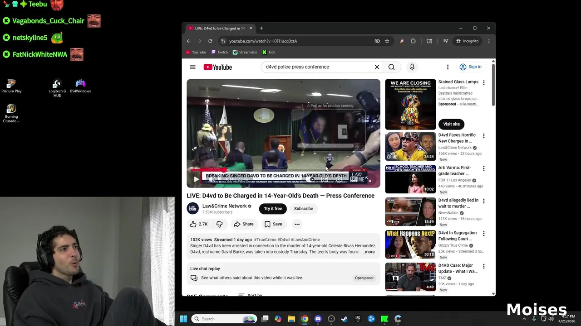Open options for Arti Varma video

[x=483, y=168]
